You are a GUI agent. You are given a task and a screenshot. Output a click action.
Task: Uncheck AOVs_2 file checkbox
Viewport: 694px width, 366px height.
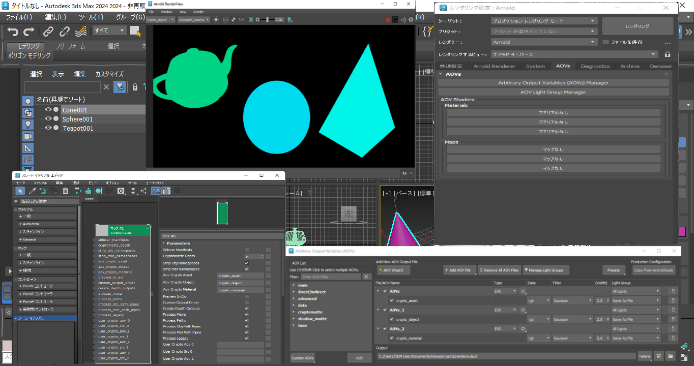pos(385,329)
